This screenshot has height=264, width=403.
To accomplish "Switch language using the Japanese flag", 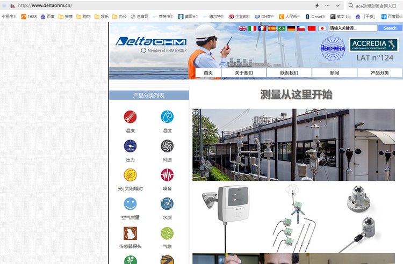I will [322, 28].
